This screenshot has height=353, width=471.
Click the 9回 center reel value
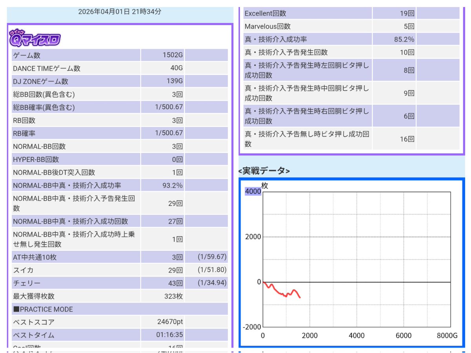(409, 93)
